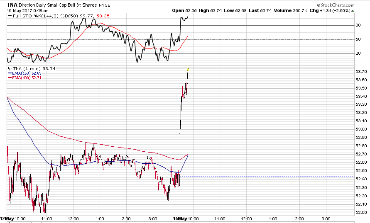Click the 53.50 price axis label
This screenshot has height=223, width=370.
tap(361, 88)
